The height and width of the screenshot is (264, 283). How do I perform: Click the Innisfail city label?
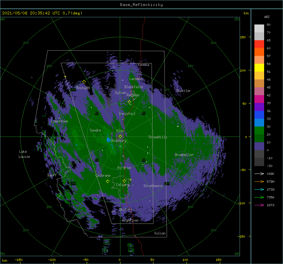tap(127, 114)
